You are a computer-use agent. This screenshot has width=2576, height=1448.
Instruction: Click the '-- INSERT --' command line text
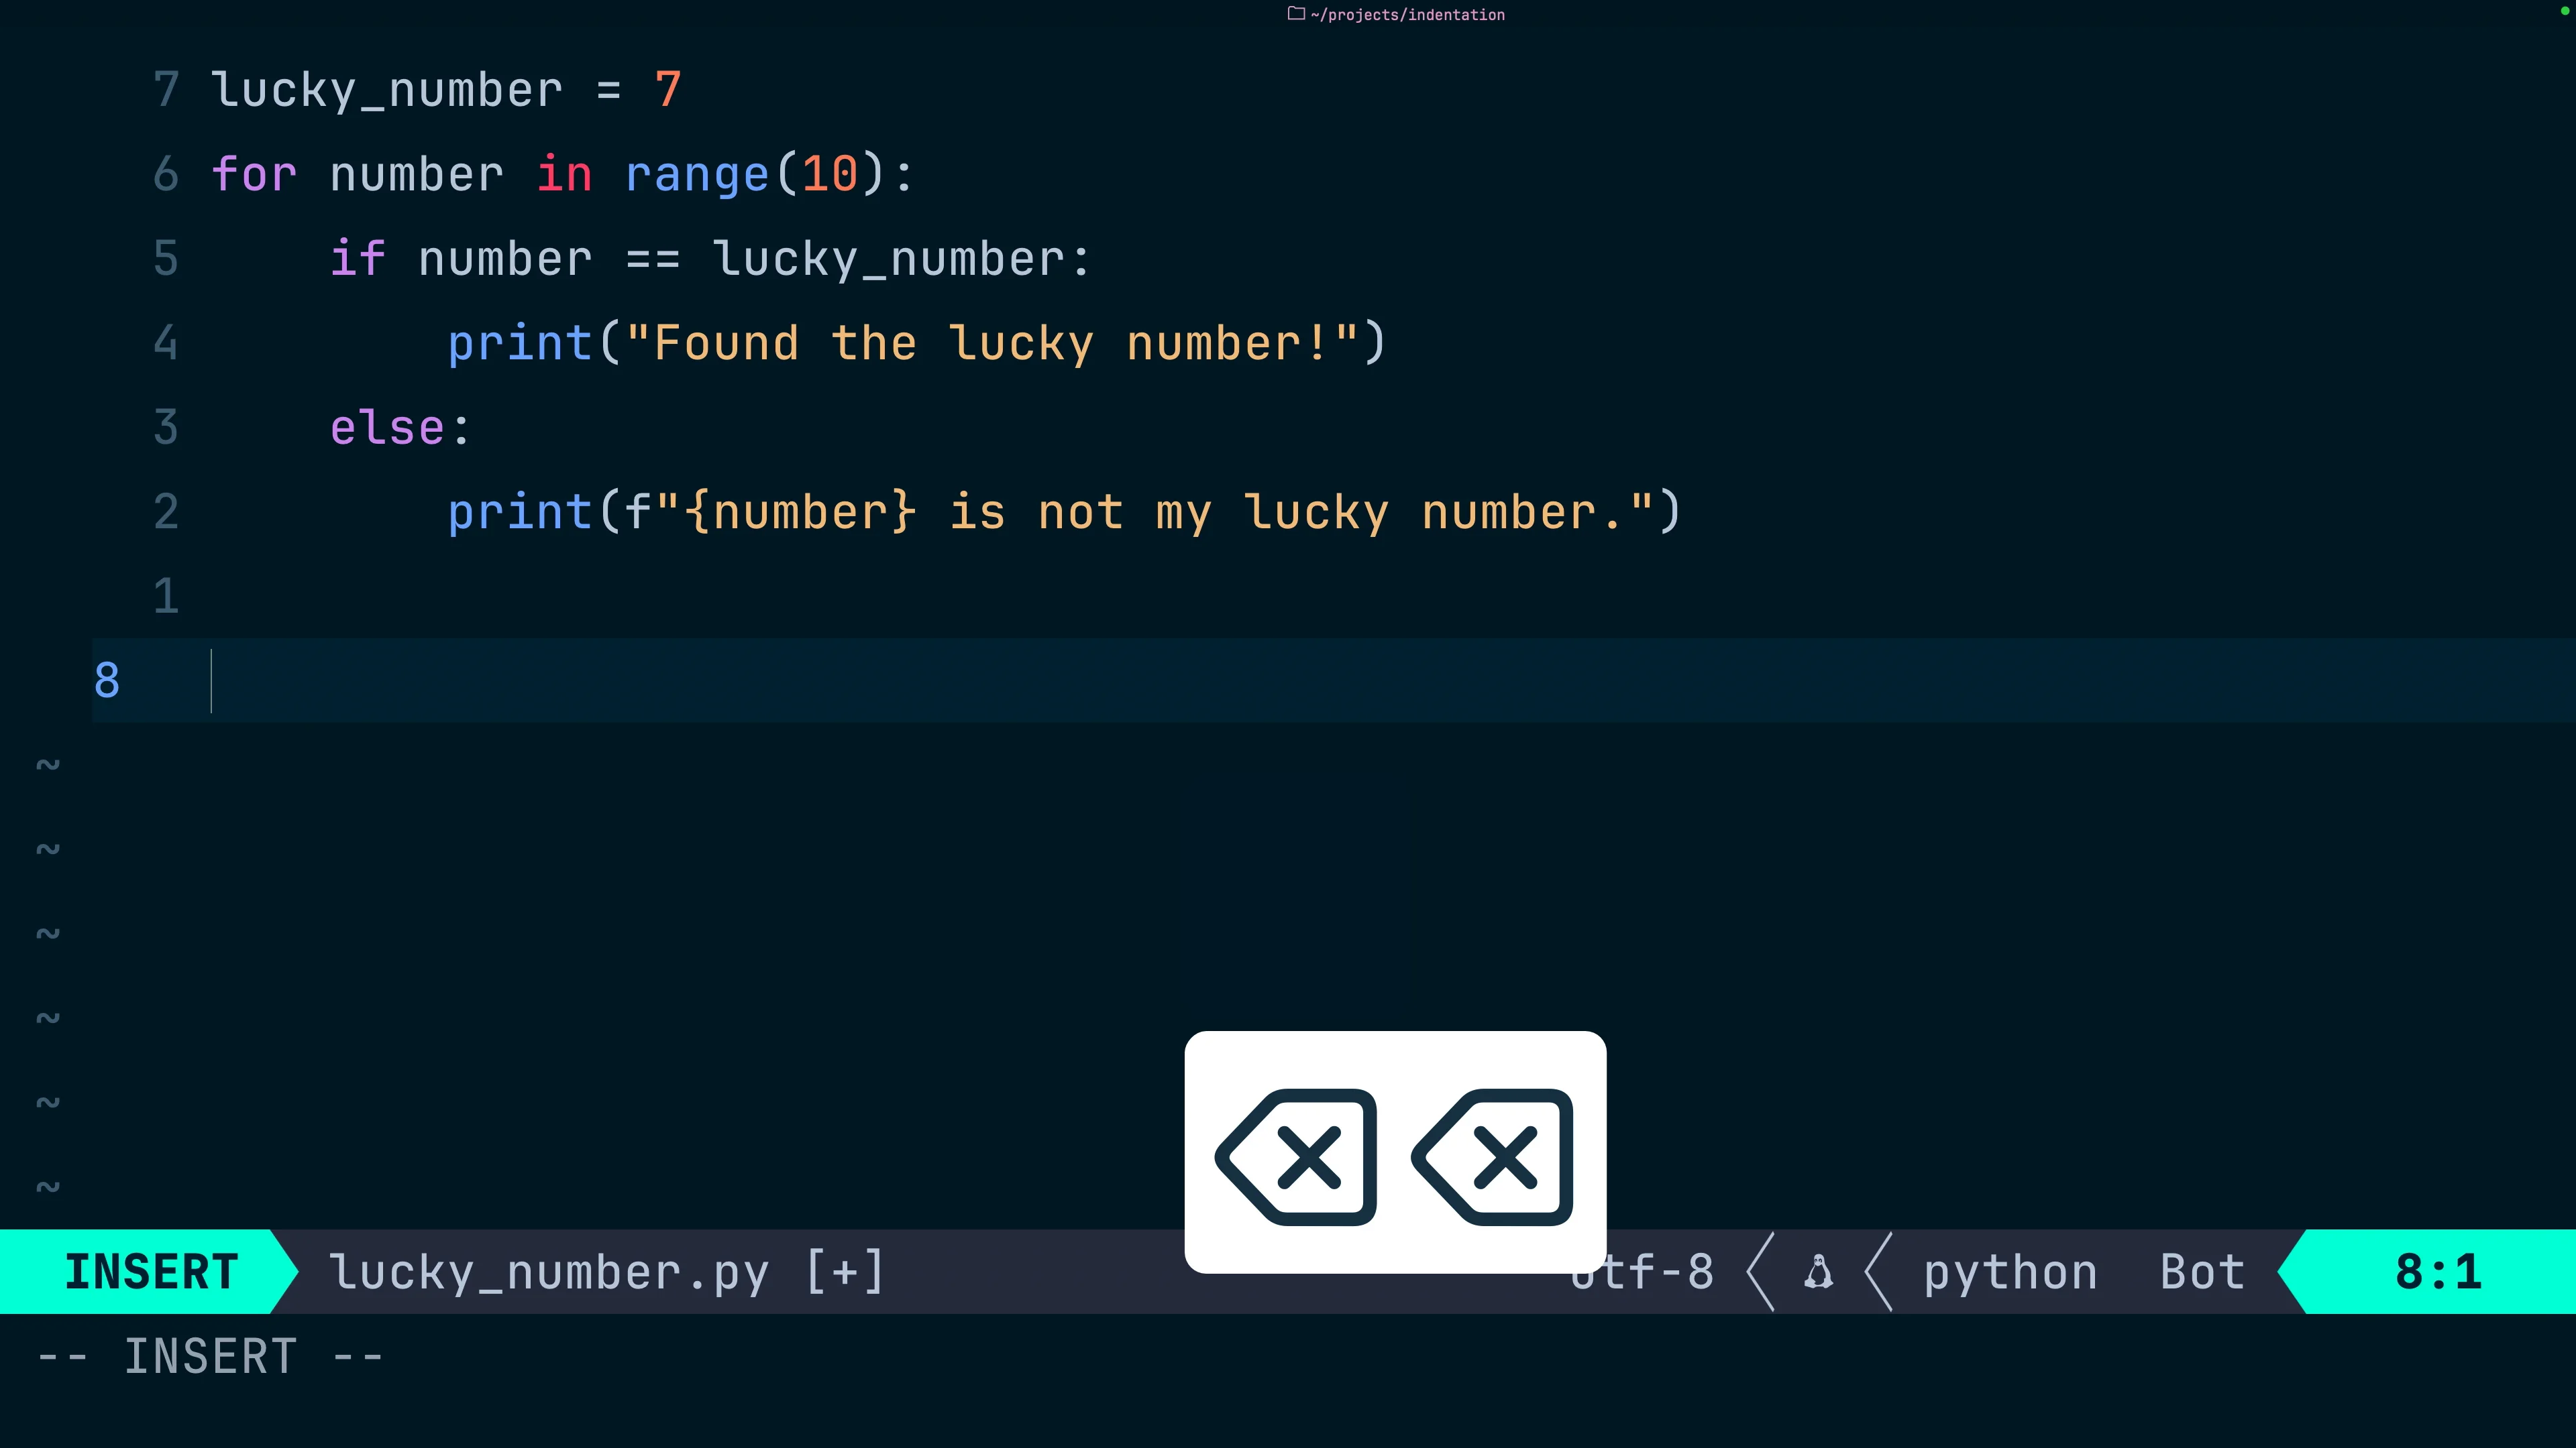tap(210, 1357)
